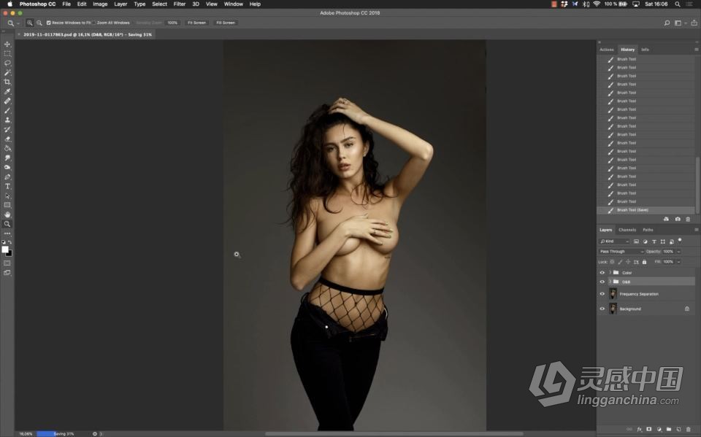Switch to the Info tab
701x437 pixels.
645,50
